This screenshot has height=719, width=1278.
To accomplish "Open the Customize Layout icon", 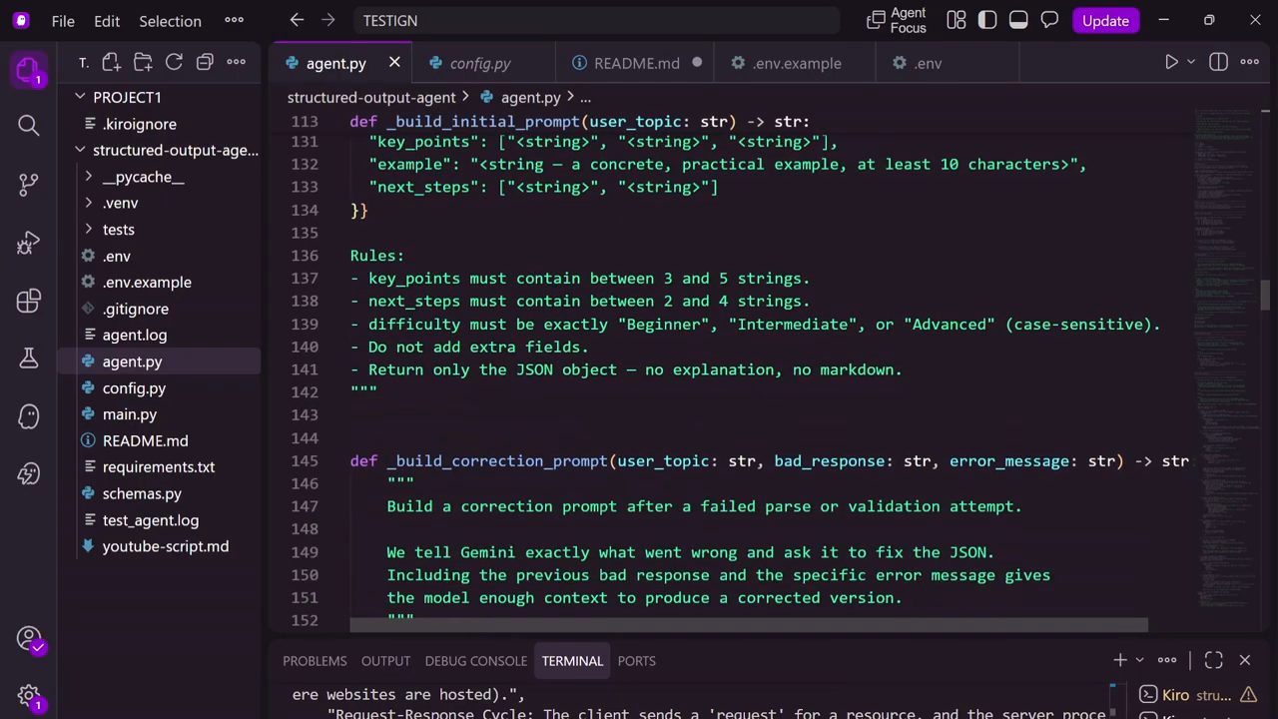I will (956, 20).
